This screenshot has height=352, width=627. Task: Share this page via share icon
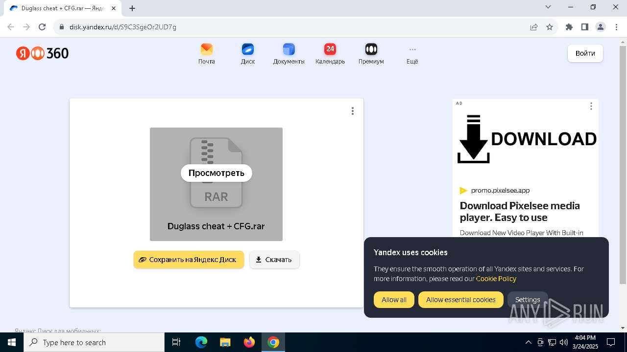[534, 27]
